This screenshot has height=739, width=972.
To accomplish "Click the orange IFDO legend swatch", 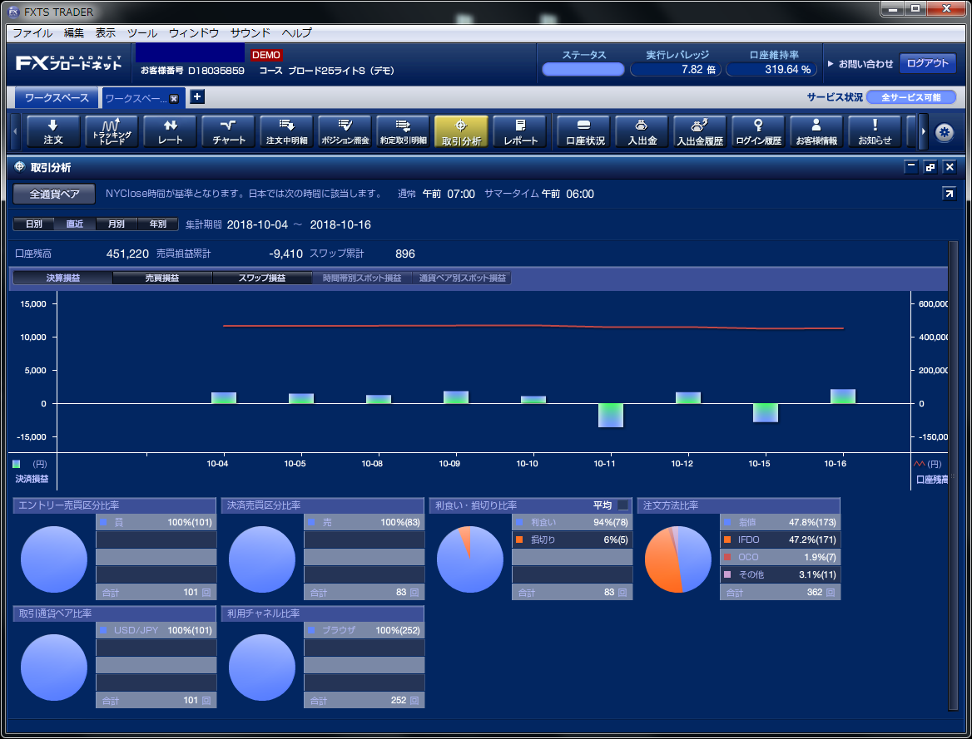I will [727, 539].
